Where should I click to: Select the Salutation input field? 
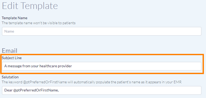101,90
